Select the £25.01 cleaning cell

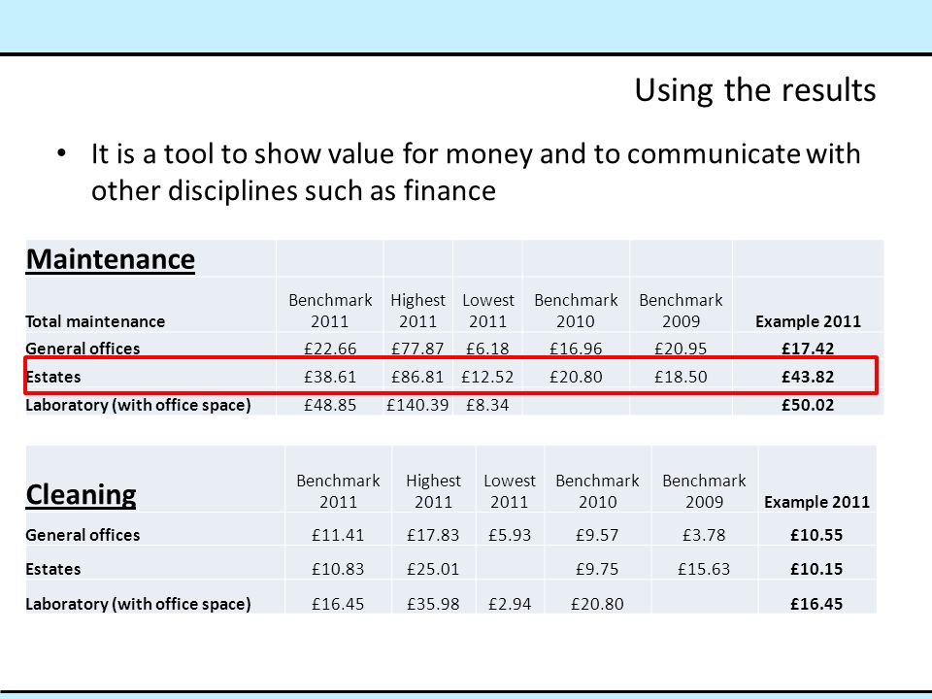coord(433,569)
